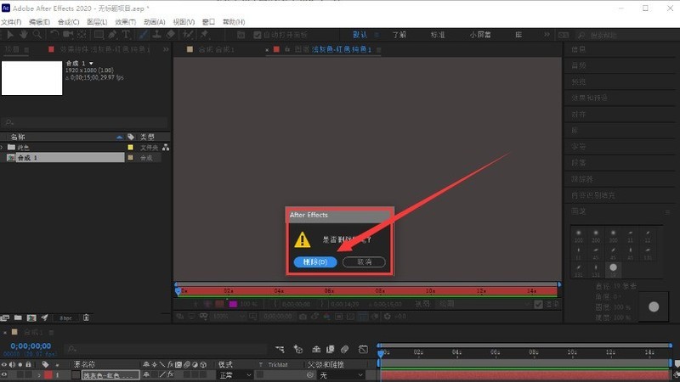
Task: Select the Hand tool in the toolbar
Action: [23, 35]
